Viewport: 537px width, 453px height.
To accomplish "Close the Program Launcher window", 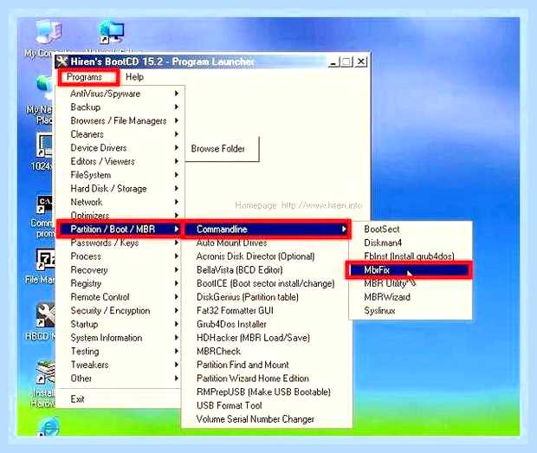I will point(360,62).
